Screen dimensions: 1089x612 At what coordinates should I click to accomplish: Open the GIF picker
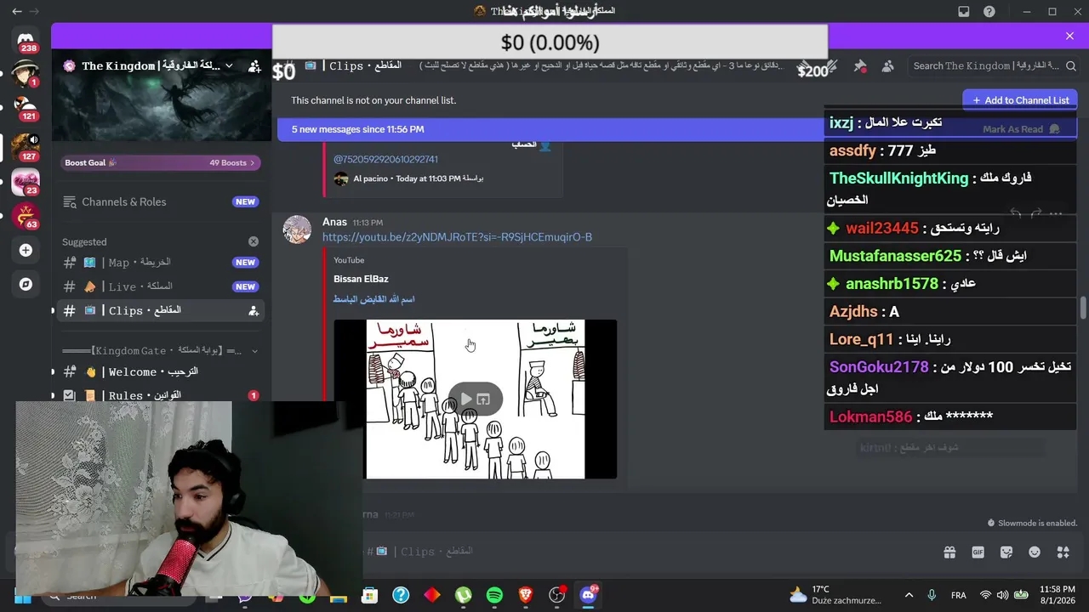tap(978, 552)
